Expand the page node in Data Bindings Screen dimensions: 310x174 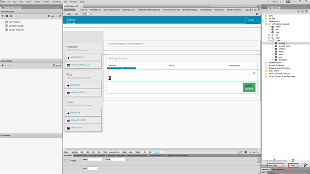(x=269, y=38)
